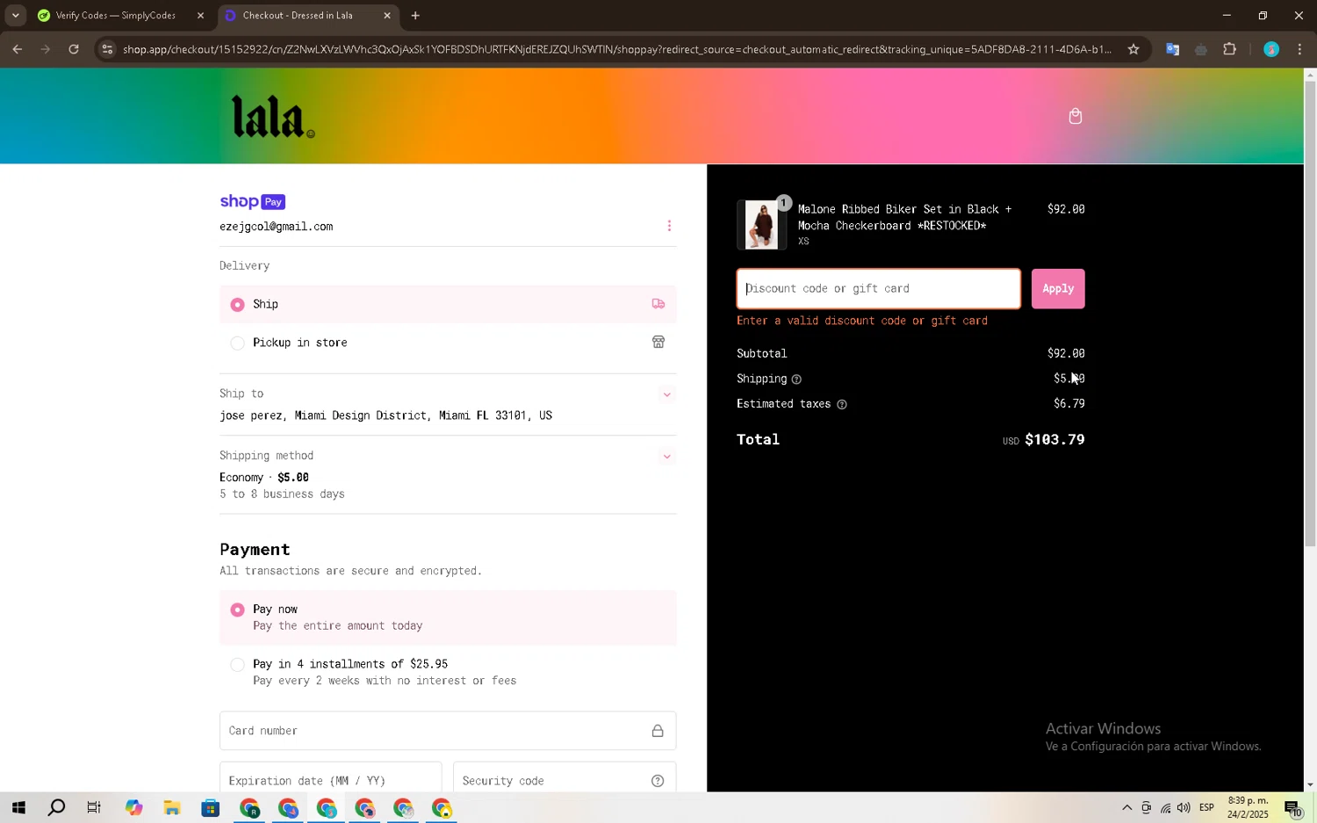Click the padlock icon in Card number field
The height and width of the screenshot is (823, 1317).
pos(657,731)
